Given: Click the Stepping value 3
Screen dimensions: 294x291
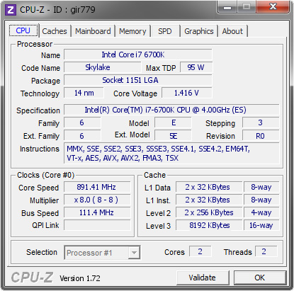Looking at the screenshot, I should 261,122.
